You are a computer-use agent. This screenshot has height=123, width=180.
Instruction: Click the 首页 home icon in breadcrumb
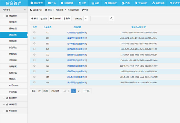[x=46, y=10]
